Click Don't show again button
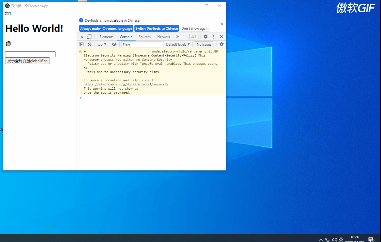 point(195,28)
